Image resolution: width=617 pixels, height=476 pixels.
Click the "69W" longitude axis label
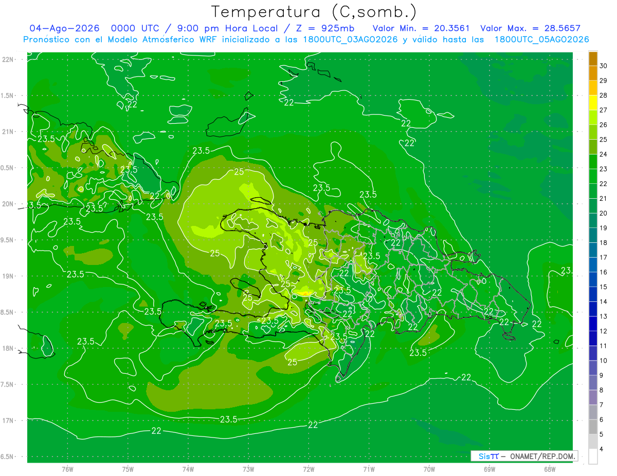(489, 469)
